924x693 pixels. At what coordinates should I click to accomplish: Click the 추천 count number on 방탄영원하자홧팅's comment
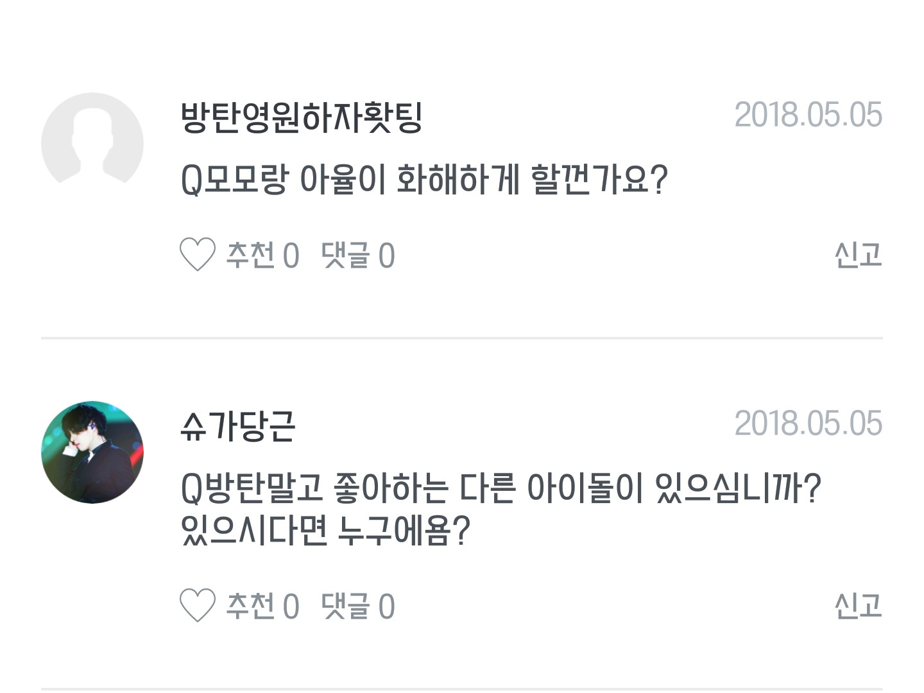click(x=291, y=256)
